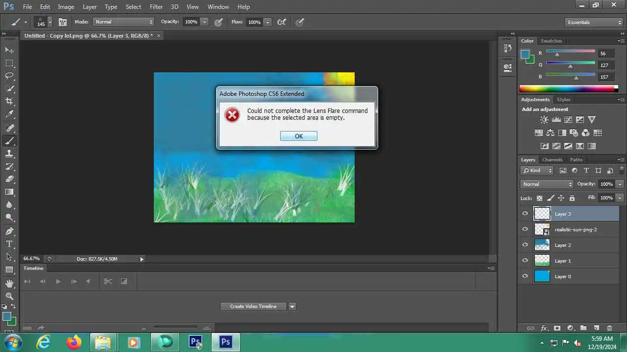This screenshot has height=352, width=627.
Task: Open the Layer menu
Action: click(90, 7)
